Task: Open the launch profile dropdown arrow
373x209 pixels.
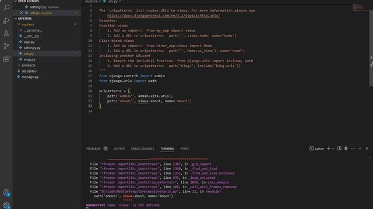Action: coord(333,149)
